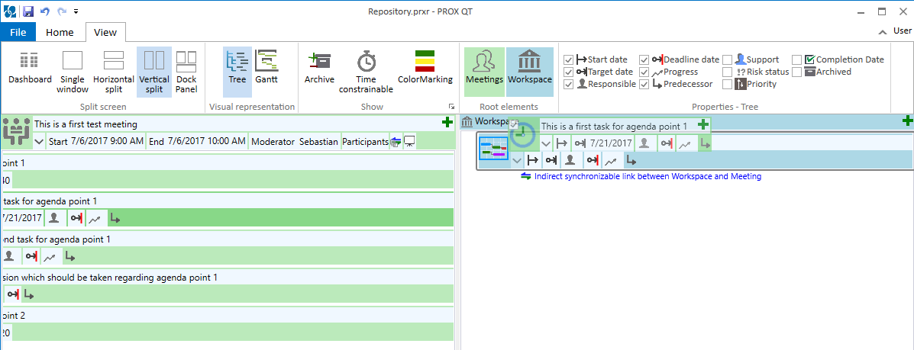The height and width of the screenshot is (350, 914).
Task: Switch to the Home ribbon tab
Action: 60,32
